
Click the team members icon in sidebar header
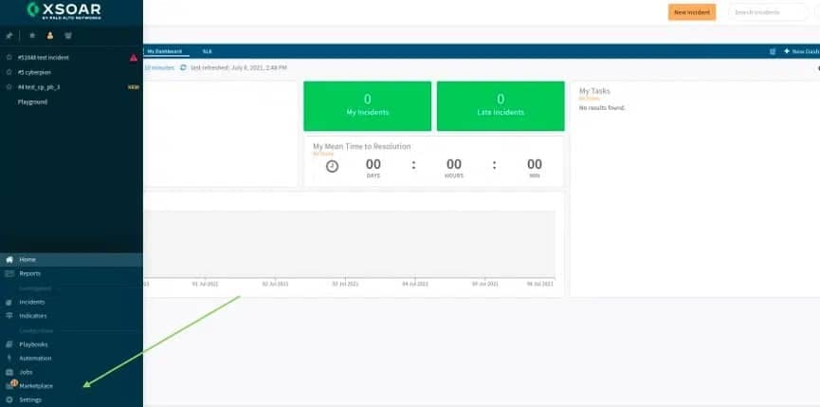[67, 35]
